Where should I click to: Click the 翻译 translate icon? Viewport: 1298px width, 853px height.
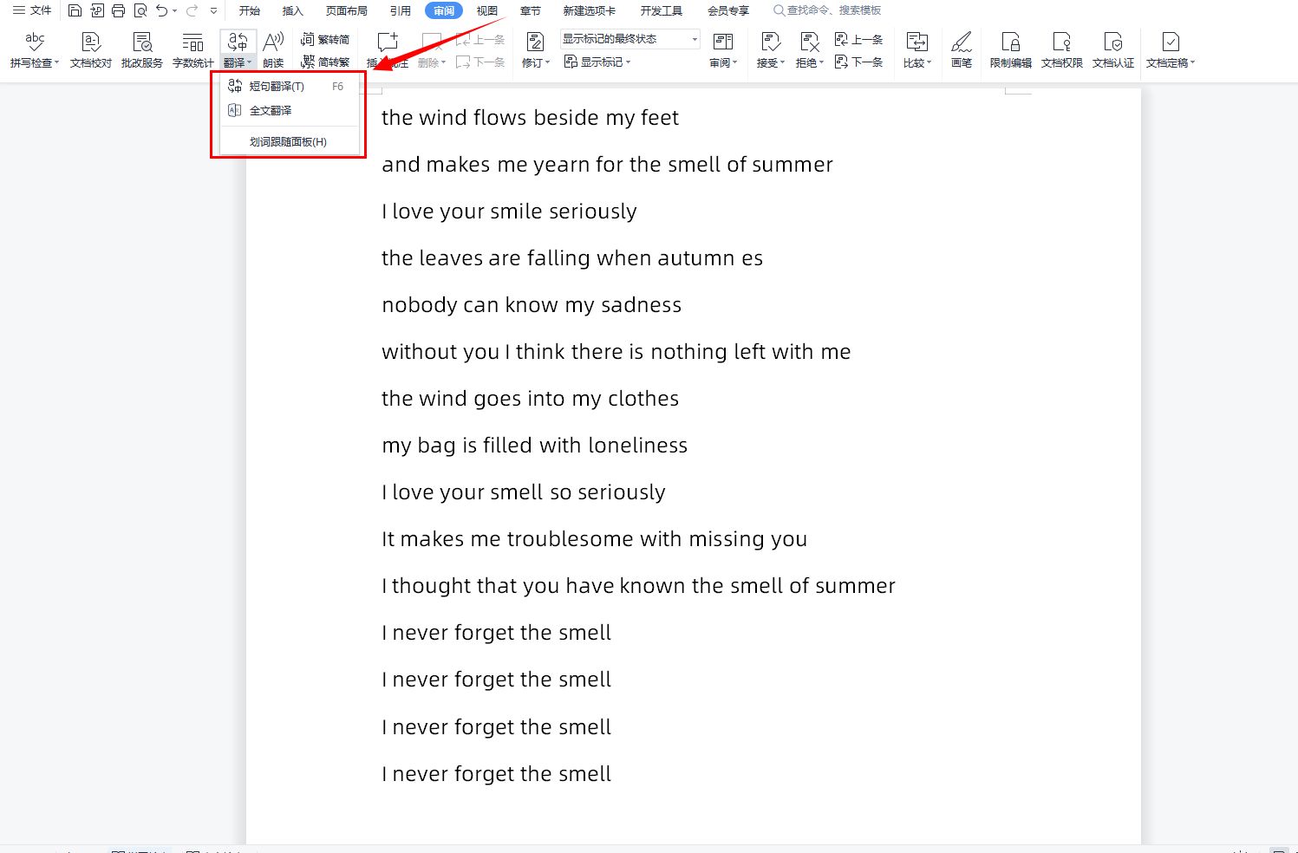click(x=238, y=42)
